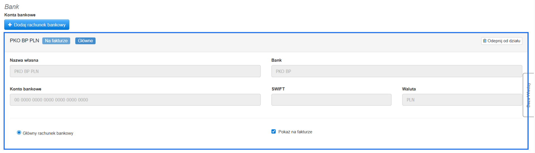Image resolution: width=535 pixels, height=153 pixels.
Task: Click into the Bank field showing PKO BP
Action: 397,71
